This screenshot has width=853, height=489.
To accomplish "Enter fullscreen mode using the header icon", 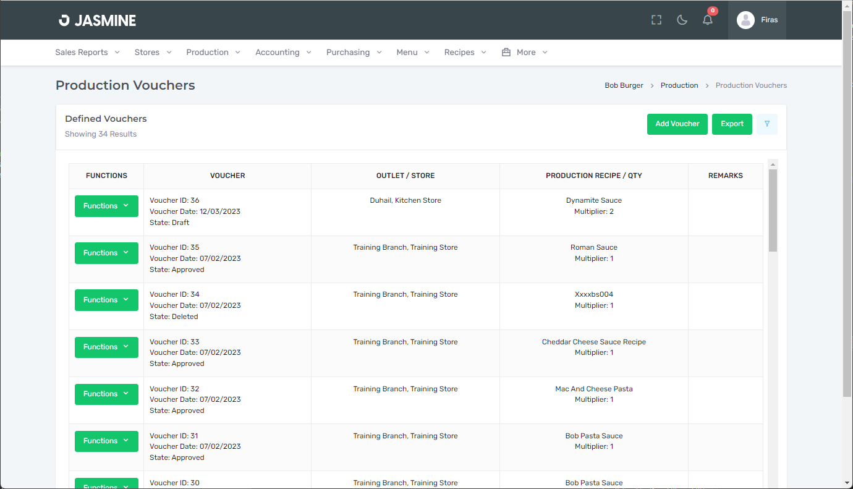I will coord(656,20).
